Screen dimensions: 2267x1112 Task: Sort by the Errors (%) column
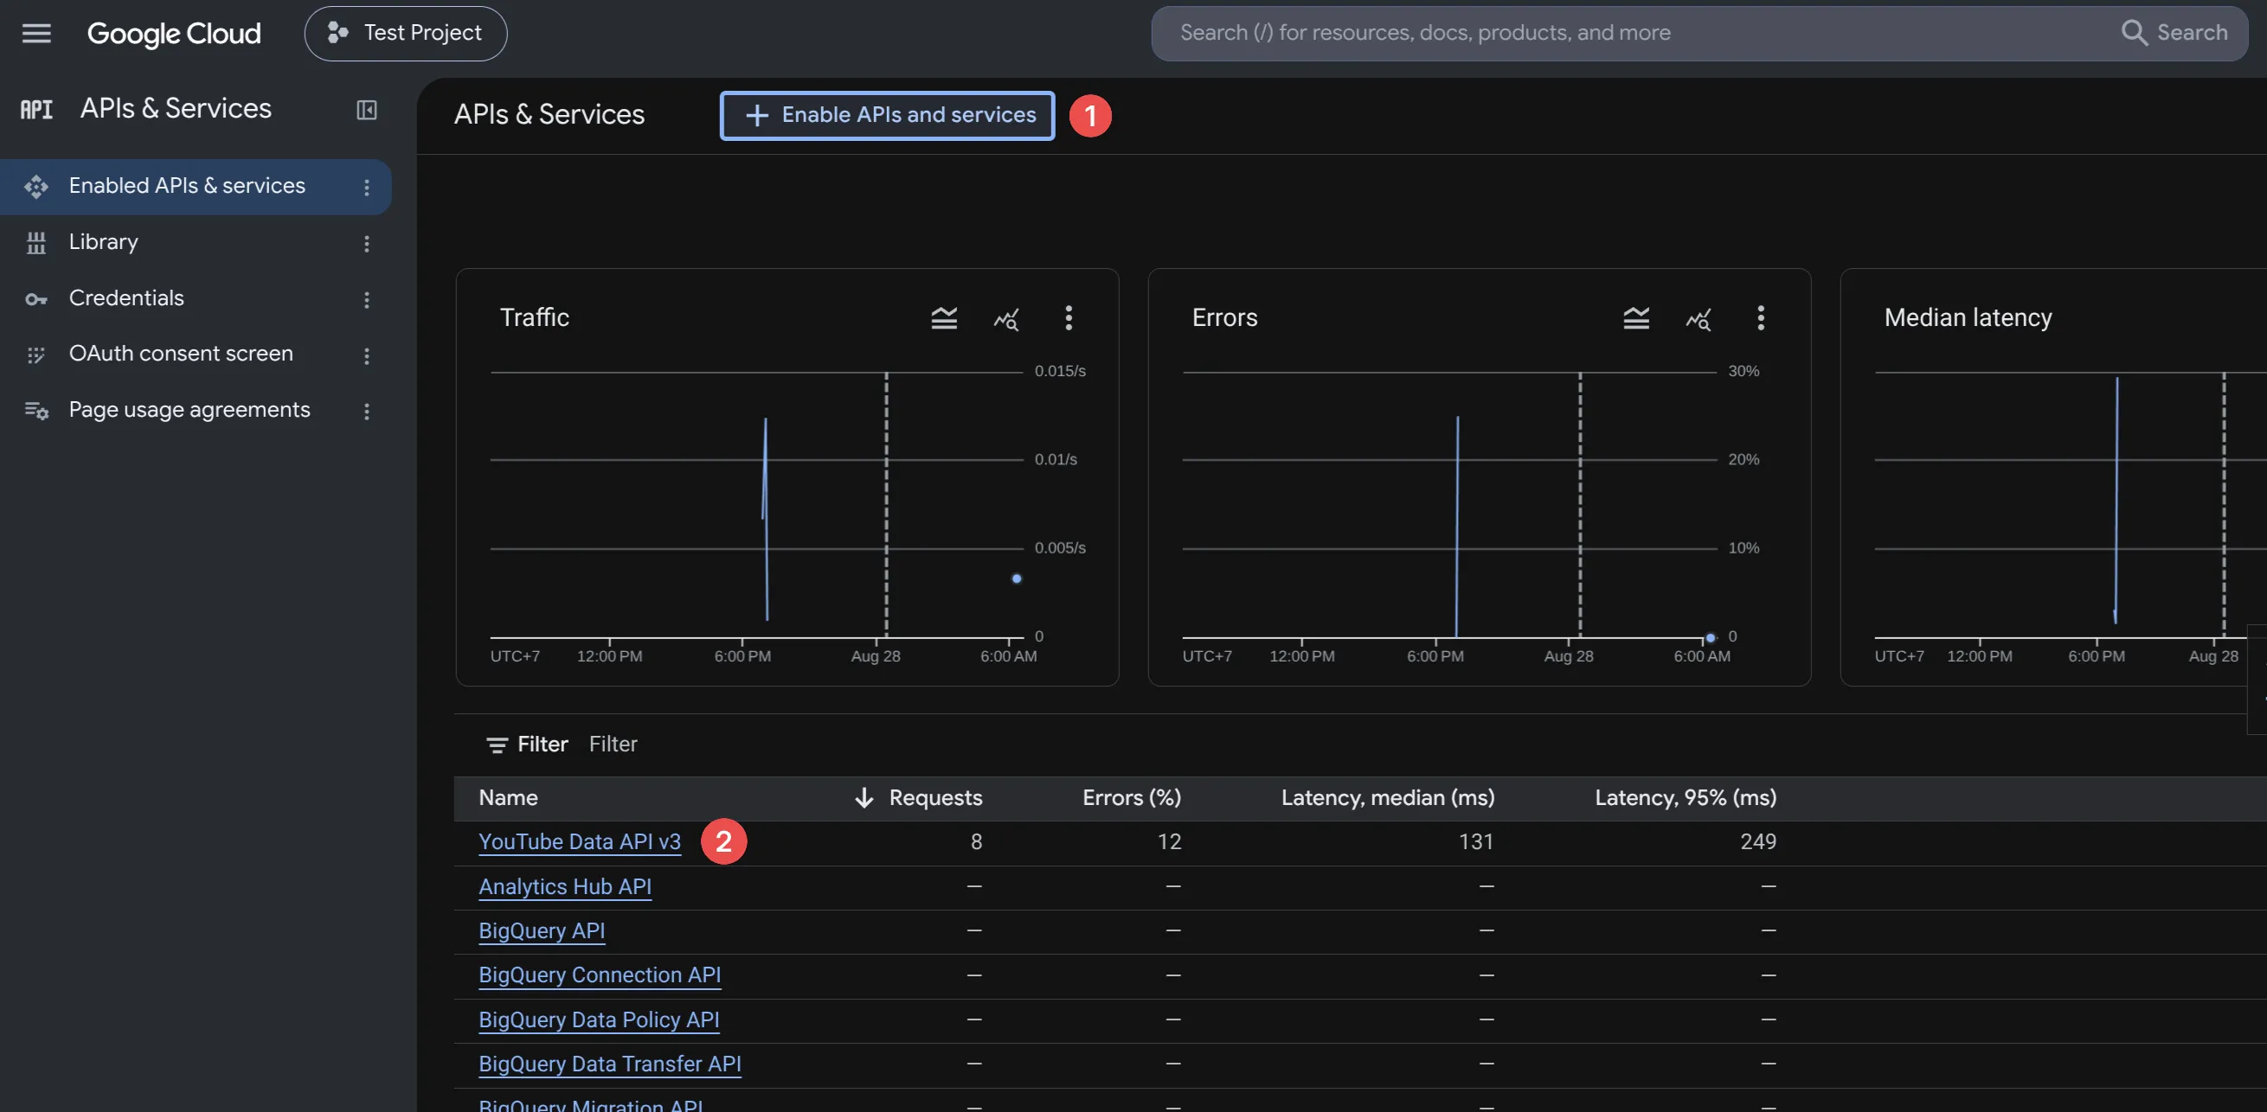(1132, 798)
